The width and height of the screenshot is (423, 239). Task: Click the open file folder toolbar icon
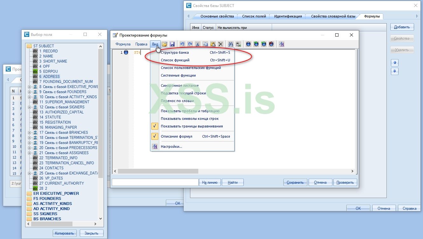tap(165, 44)
